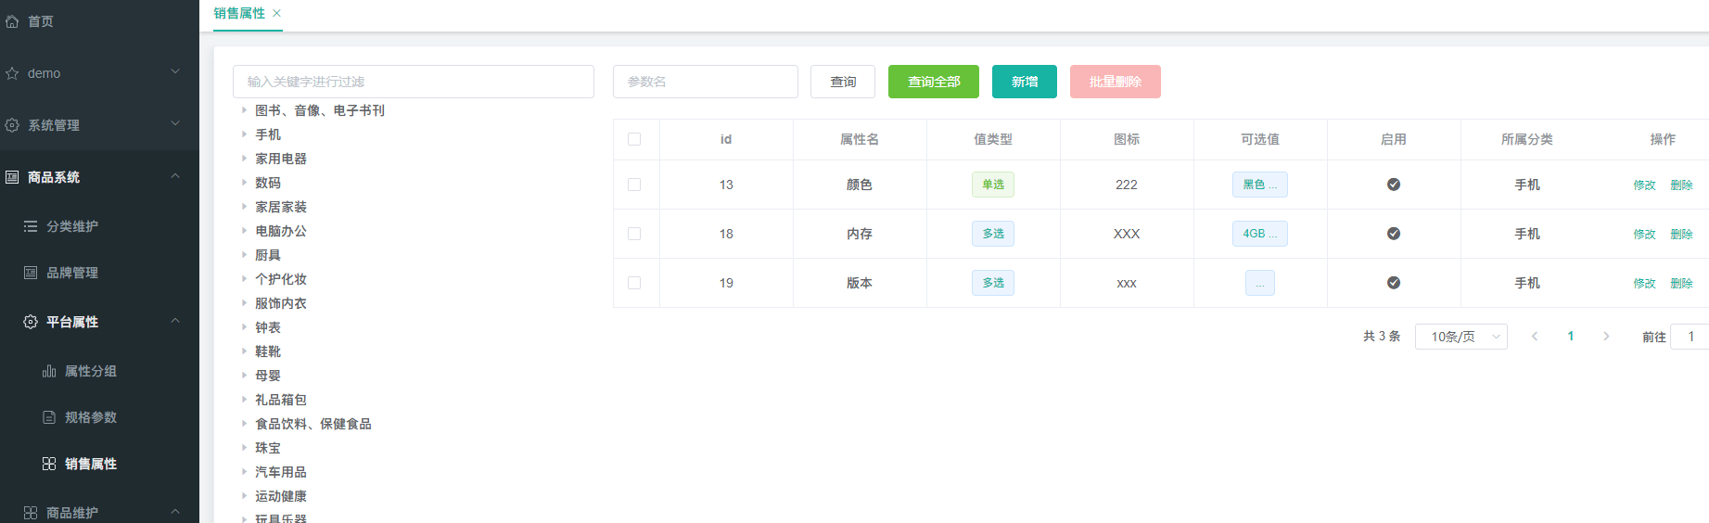Tick the checkbox for row id 19
Screen dimensions: 1709x523
pos(634,283)
